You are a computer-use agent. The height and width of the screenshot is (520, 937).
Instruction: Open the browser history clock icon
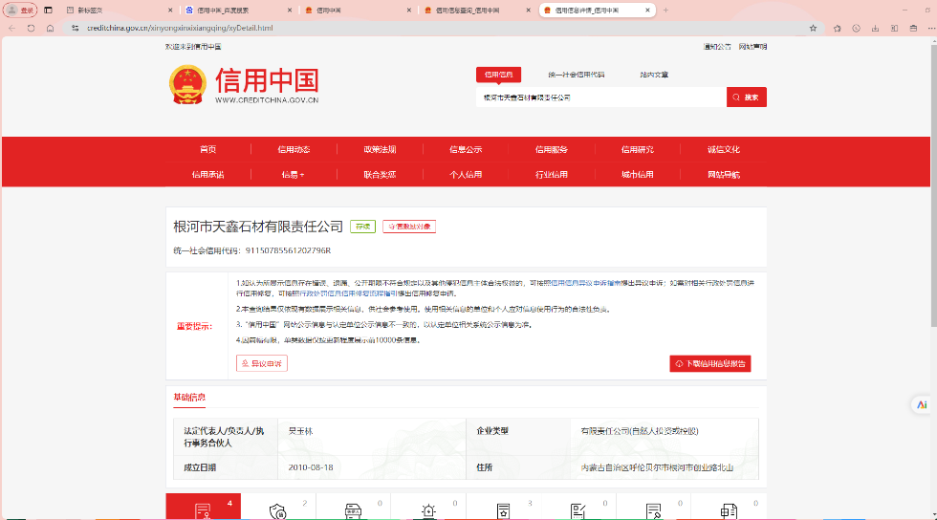tap(857, 28)
